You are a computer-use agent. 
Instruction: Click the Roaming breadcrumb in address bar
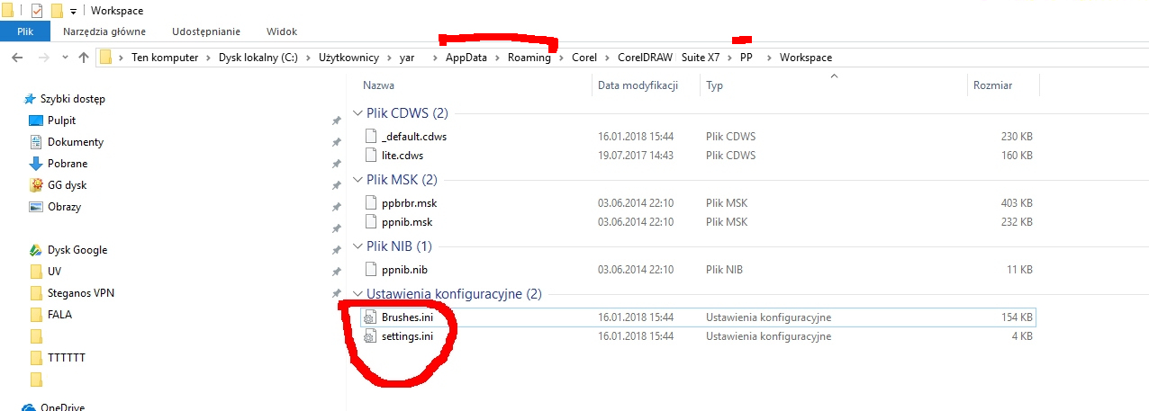(x=529, y=58)
